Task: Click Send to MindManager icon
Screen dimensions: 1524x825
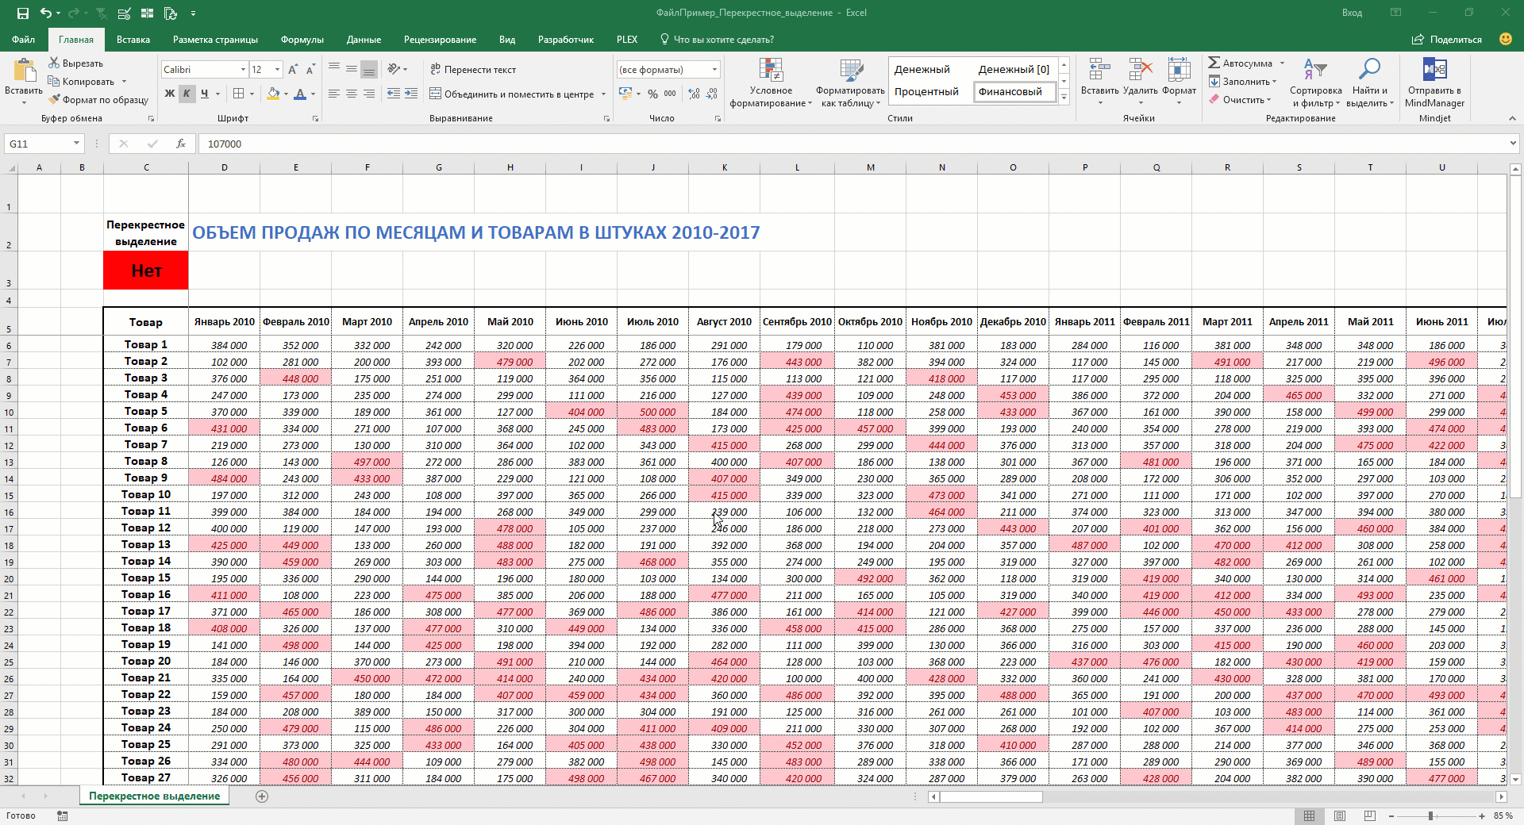Action: pos(1434,71)
